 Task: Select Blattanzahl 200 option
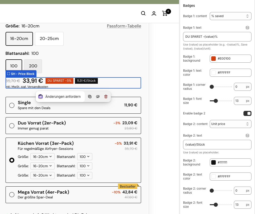pos(33,66)
